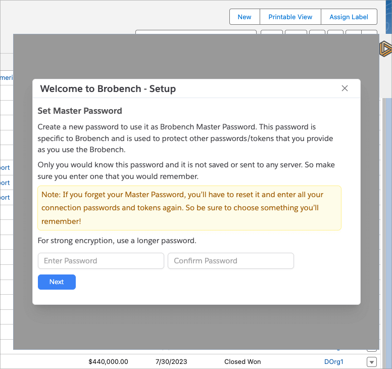Click the Set Master Password heading
392x369 pixels.
(80, 111)
